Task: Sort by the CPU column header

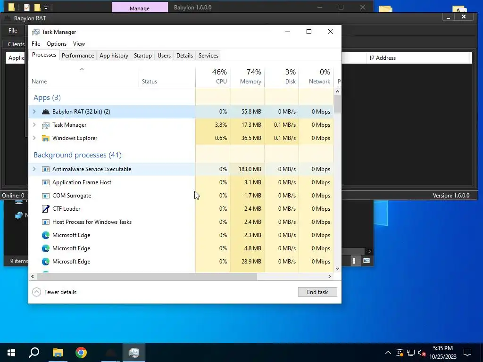Action: pyautogui.click(x=213, y=76)
